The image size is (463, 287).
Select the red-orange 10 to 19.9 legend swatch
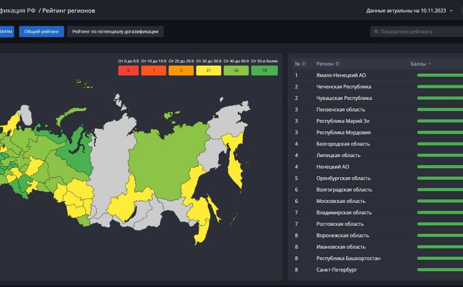coord(153,71)
